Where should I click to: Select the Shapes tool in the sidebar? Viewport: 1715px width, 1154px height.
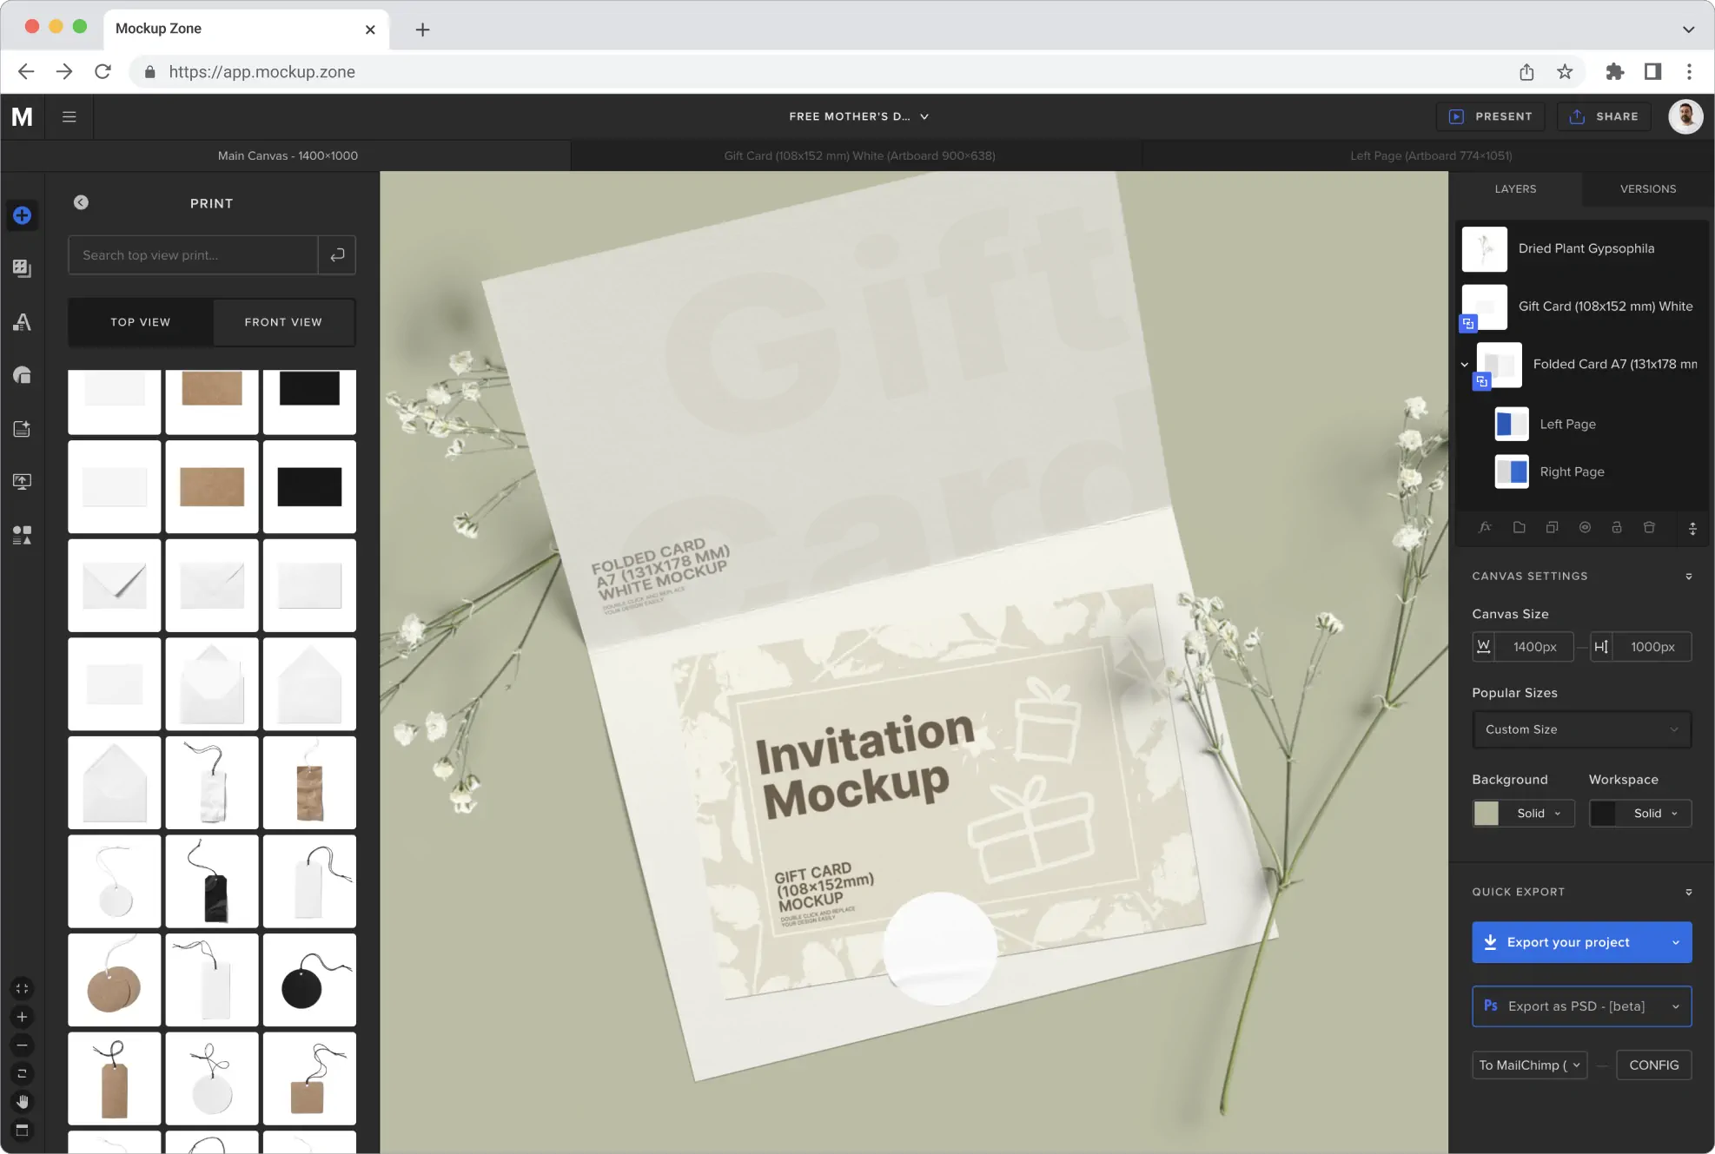[x=22, y=374]
